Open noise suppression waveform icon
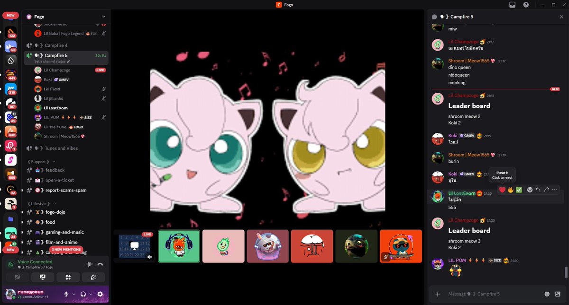Screen dimensions: 569x305 tap(89, 265)
